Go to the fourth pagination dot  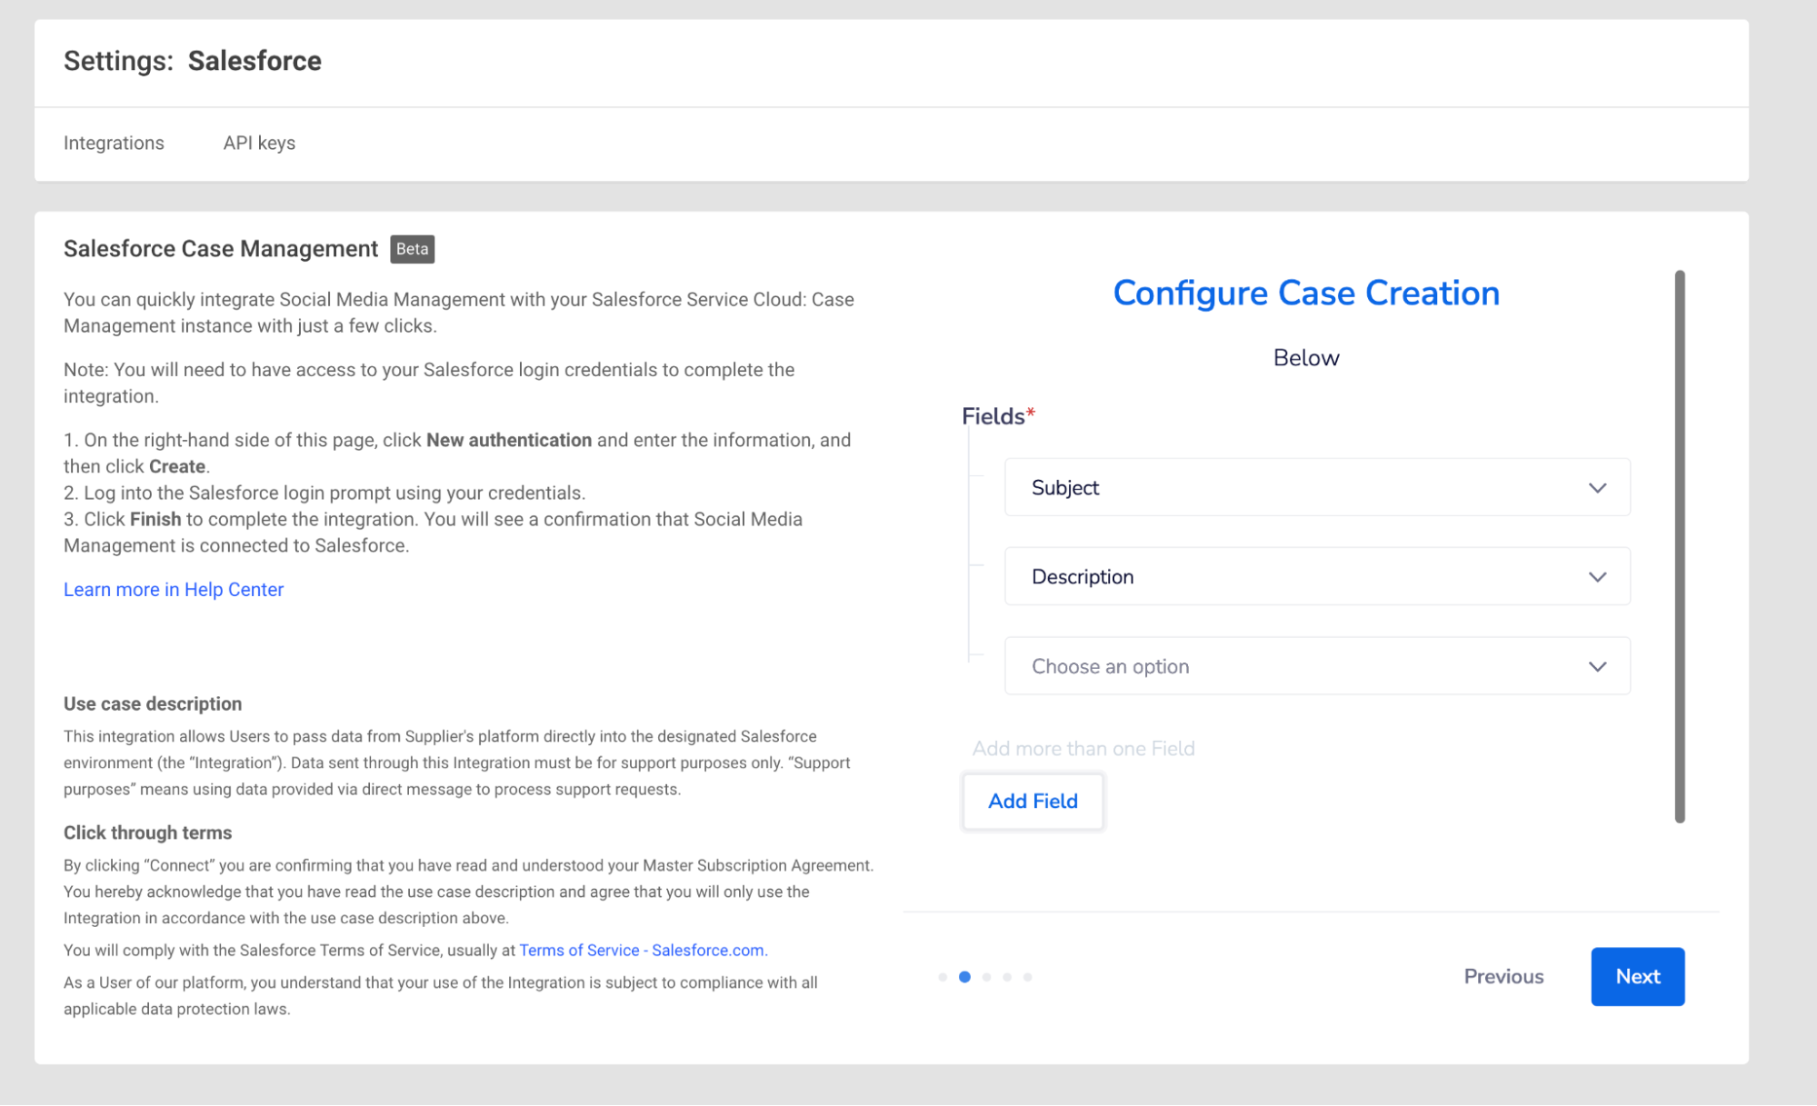[1007, 977]
